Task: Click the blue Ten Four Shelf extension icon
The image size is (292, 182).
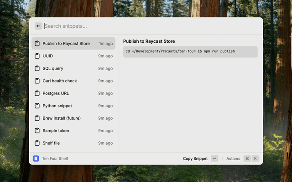Action: tap(36, 158)
